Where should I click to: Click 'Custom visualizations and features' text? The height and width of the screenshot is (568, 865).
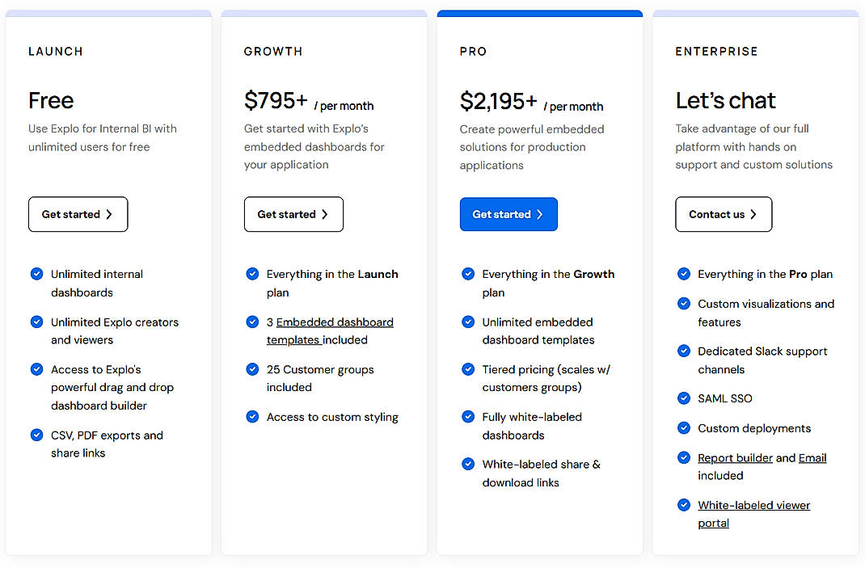click(x=766, y=313)
